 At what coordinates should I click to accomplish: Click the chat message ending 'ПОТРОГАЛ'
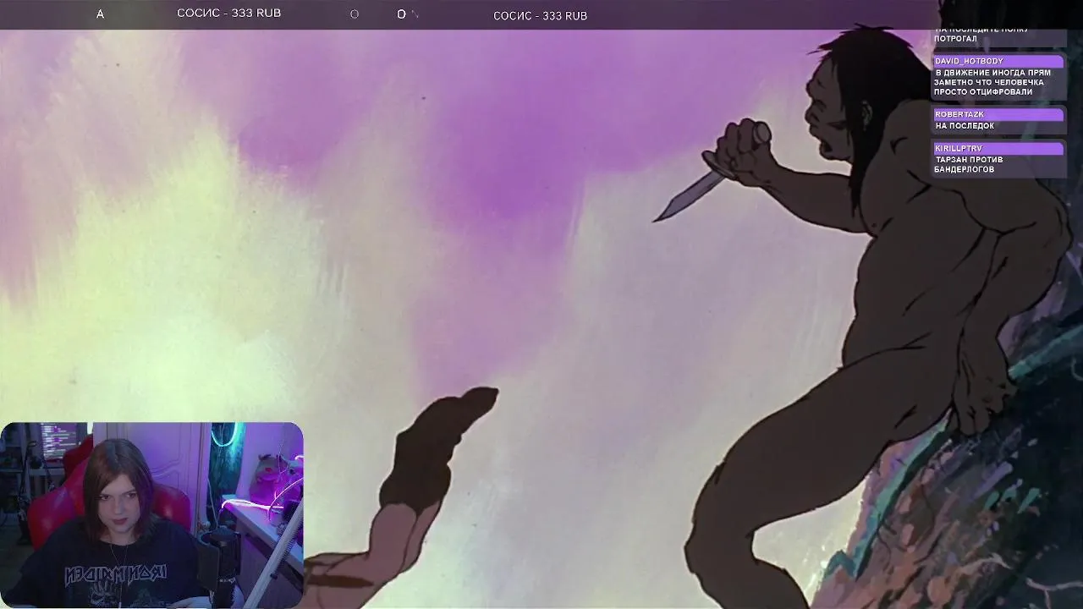(980, 35)
